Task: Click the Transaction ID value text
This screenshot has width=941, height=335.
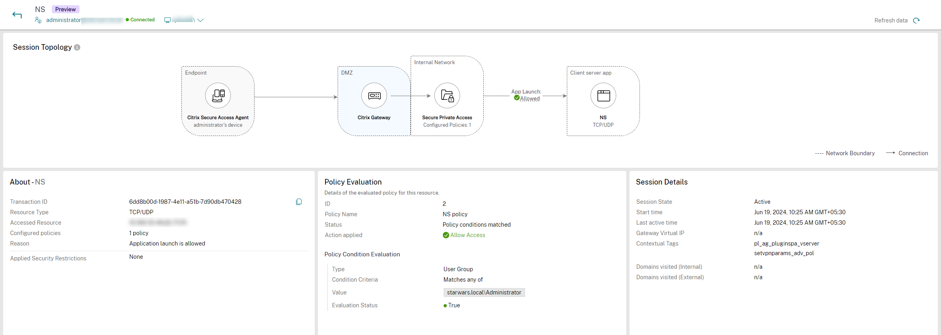Action: (x=185, y=202)
